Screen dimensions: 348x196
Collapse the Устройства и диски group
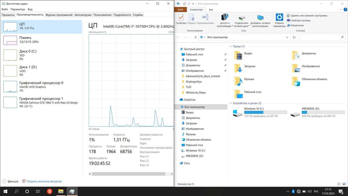point(231,103)
